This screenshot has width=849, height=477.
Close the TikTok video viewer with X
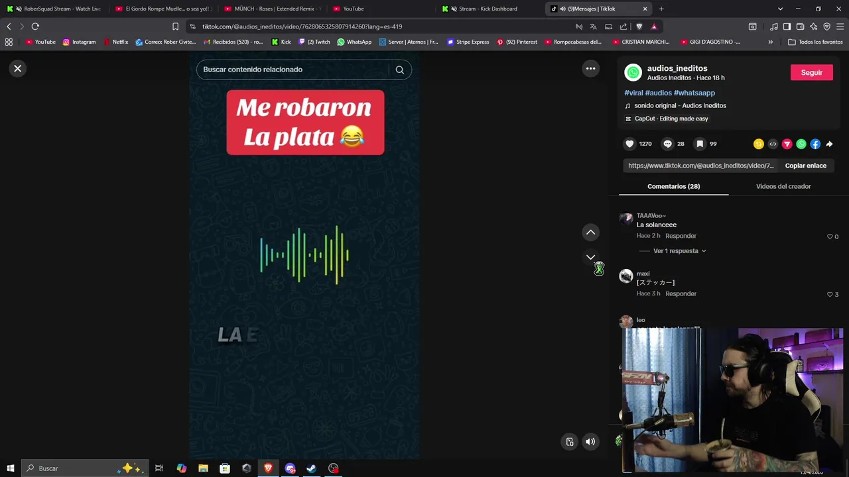18,68
